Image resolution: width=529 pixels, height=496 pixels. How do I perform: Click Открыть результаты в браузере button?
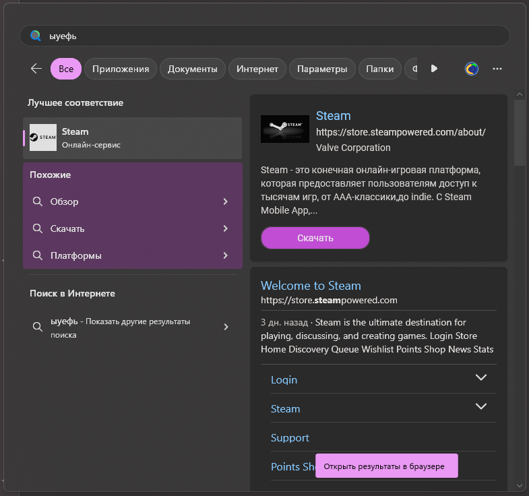(387, 466)
